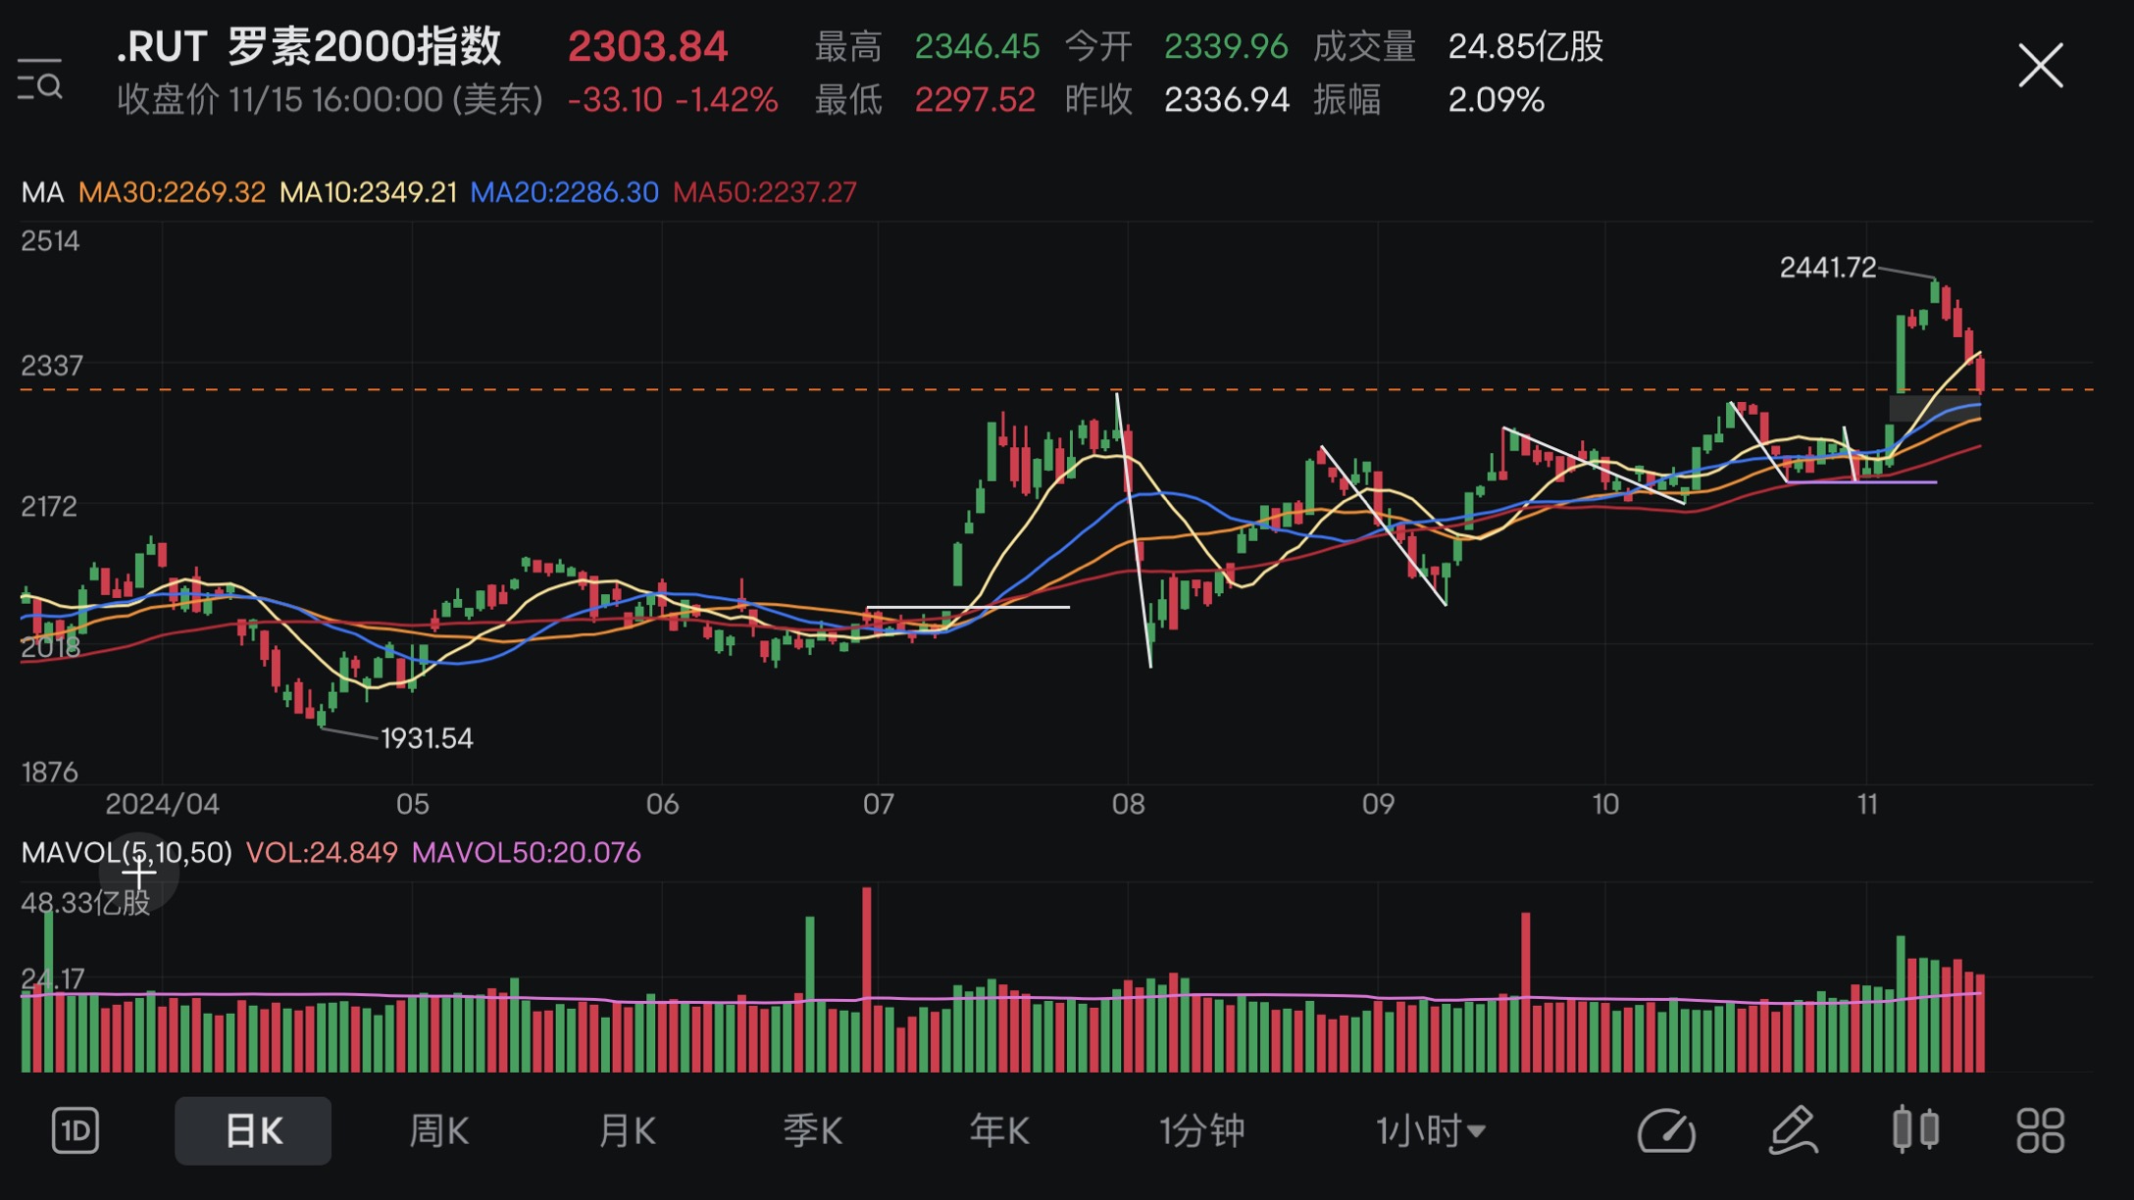Click the 08 month axis label

click(x=1128, y=805)
